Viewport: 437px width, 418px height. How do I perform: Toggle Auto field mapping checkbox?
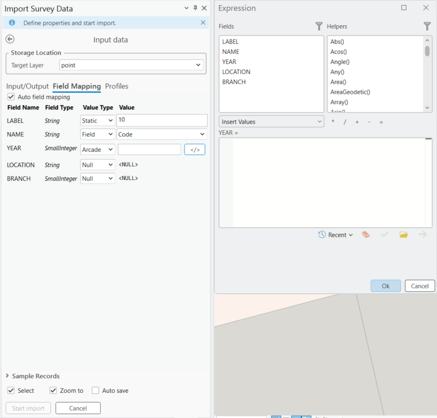point(11,97)
